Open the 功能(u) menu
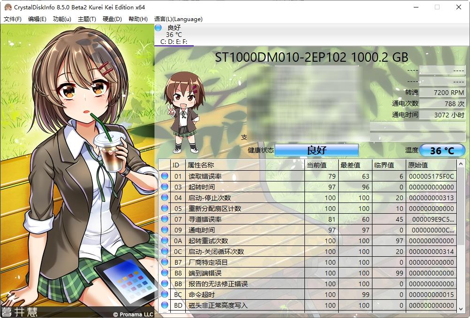The height and width of the screenshot is (318, 470). pos(62,19)
